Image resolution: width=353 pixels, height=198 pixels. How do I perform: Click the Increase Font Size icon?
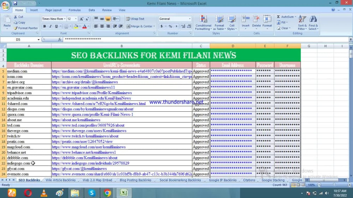[x=81, y=19]
